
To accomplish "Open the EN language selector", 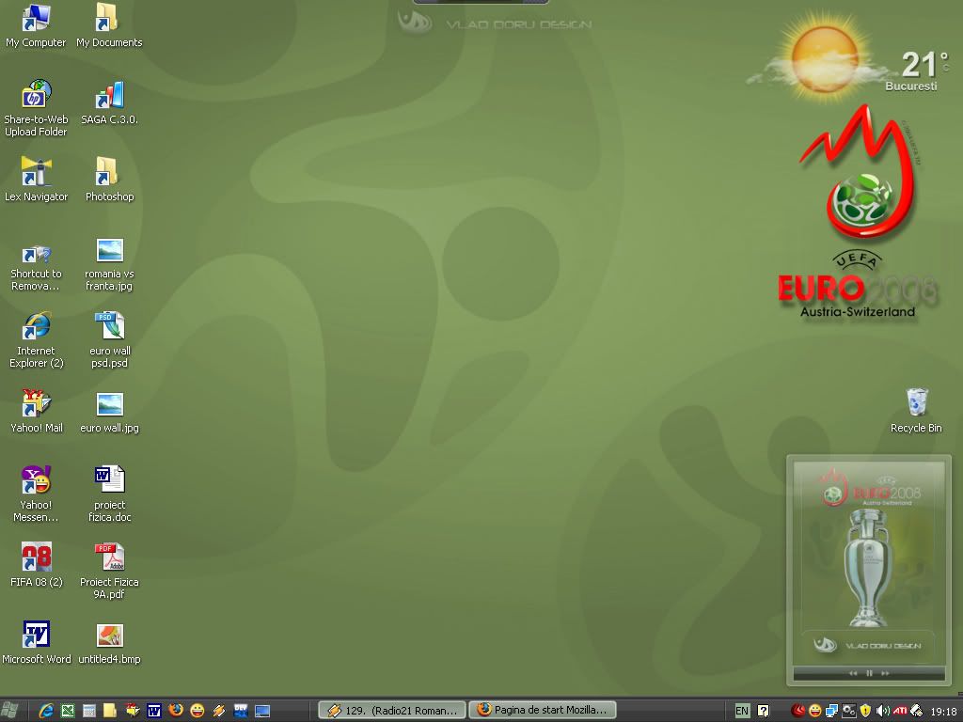I will click(742, 711).
